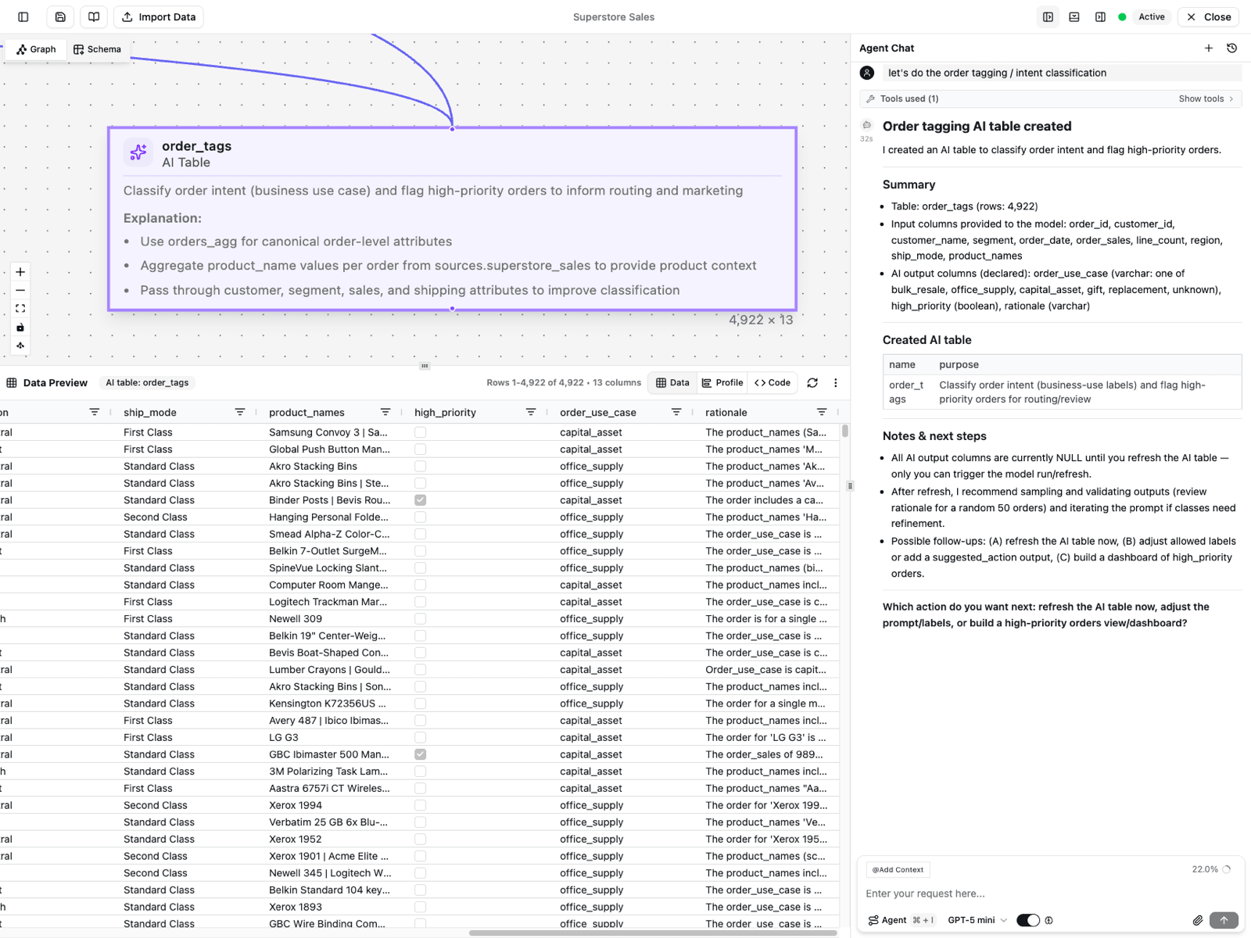Switch to the Schema tab
The height and width of the screenshot is (938, 1251).
98,49
